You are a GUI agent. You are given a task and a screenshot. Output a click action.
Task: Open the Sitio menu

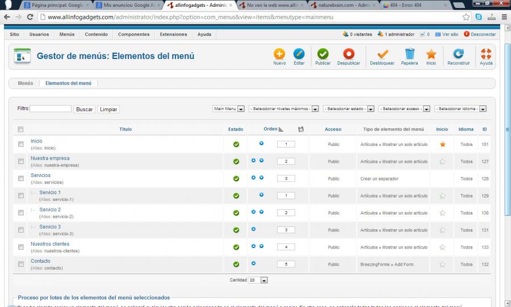(x=14, y=34)
